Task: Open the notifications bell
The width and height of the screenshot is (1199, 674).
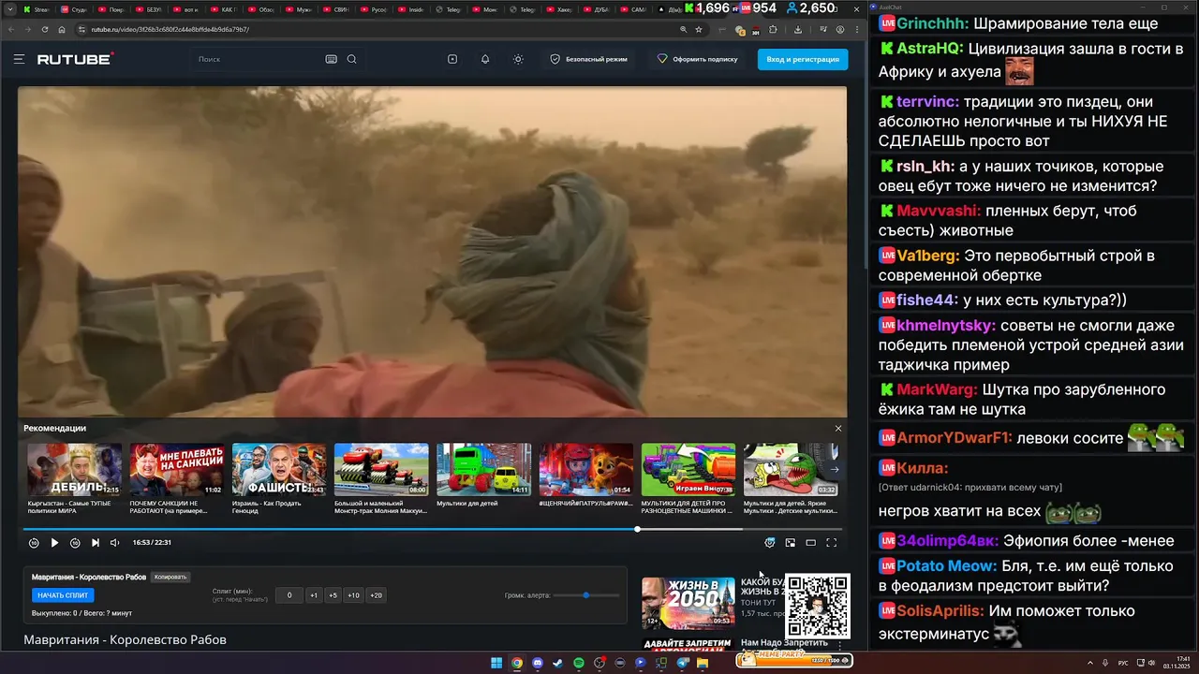Action: pos(485,59)
